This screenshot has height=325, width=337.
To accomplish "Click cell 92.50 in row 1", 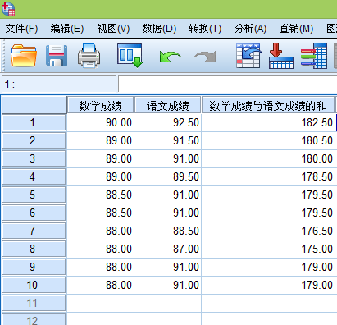I will (167, 122).
